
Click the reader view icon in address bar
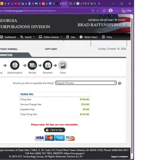(x=93, y=11)
